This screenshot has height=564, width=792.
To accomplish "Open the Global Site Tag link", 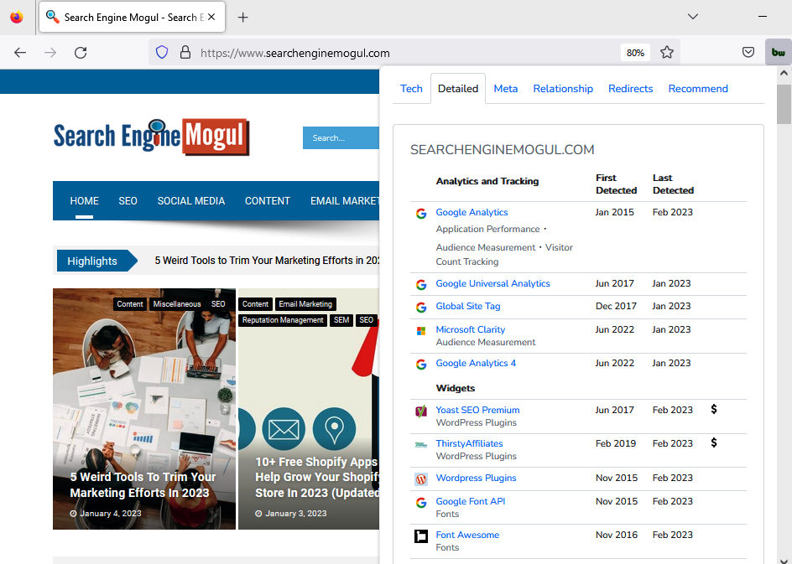I will click(x=468, y=306).
